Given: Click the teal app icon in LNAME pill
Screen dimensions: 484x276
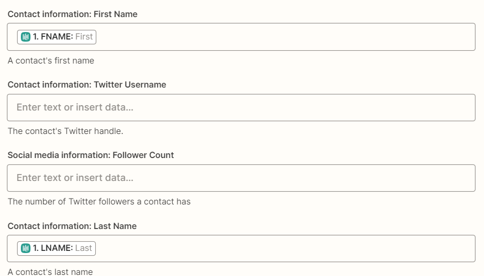Looking at the screenshot, I should [26, 248].
